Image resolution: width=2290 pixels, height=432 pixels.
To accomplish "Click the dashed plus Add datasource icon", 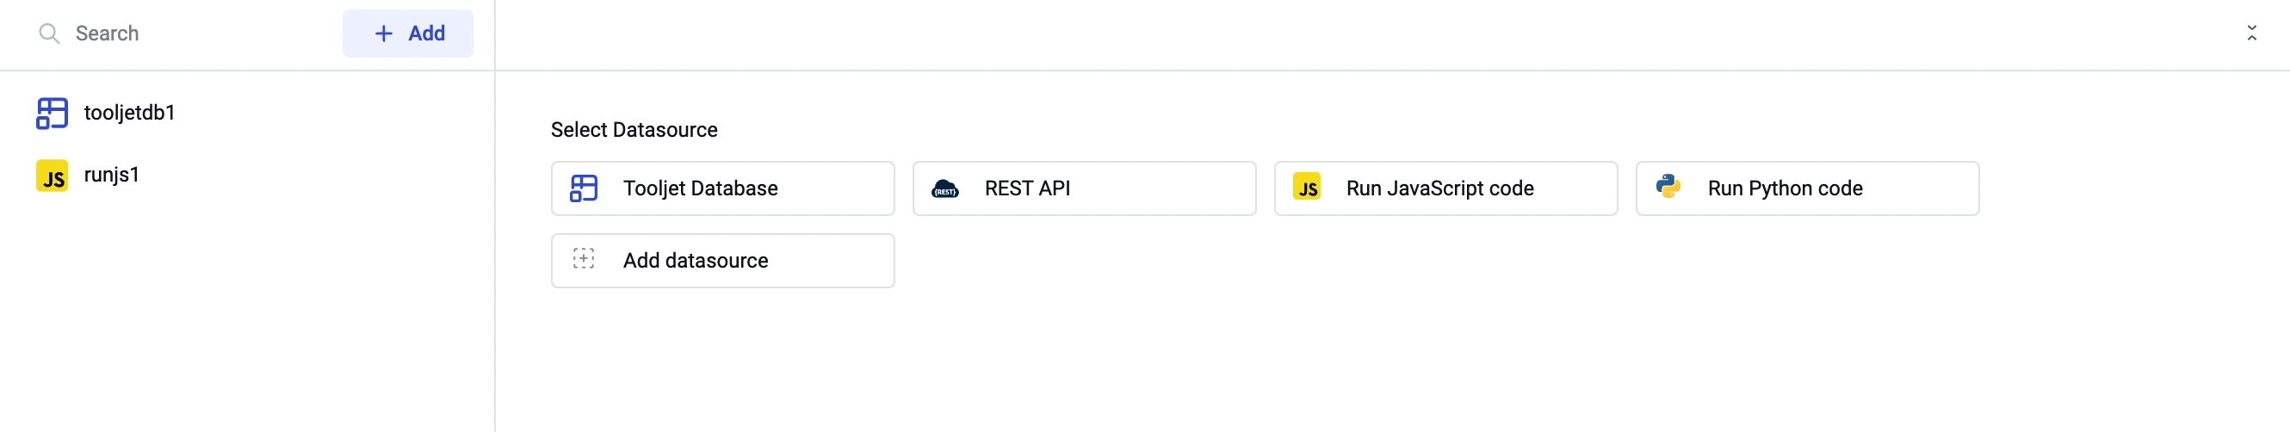I will (x=583, y=260).
